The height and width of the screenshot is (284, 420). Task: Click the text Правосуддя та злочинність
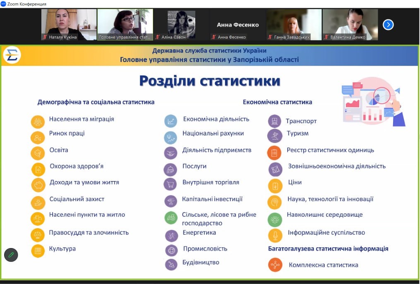pos(89,233)
